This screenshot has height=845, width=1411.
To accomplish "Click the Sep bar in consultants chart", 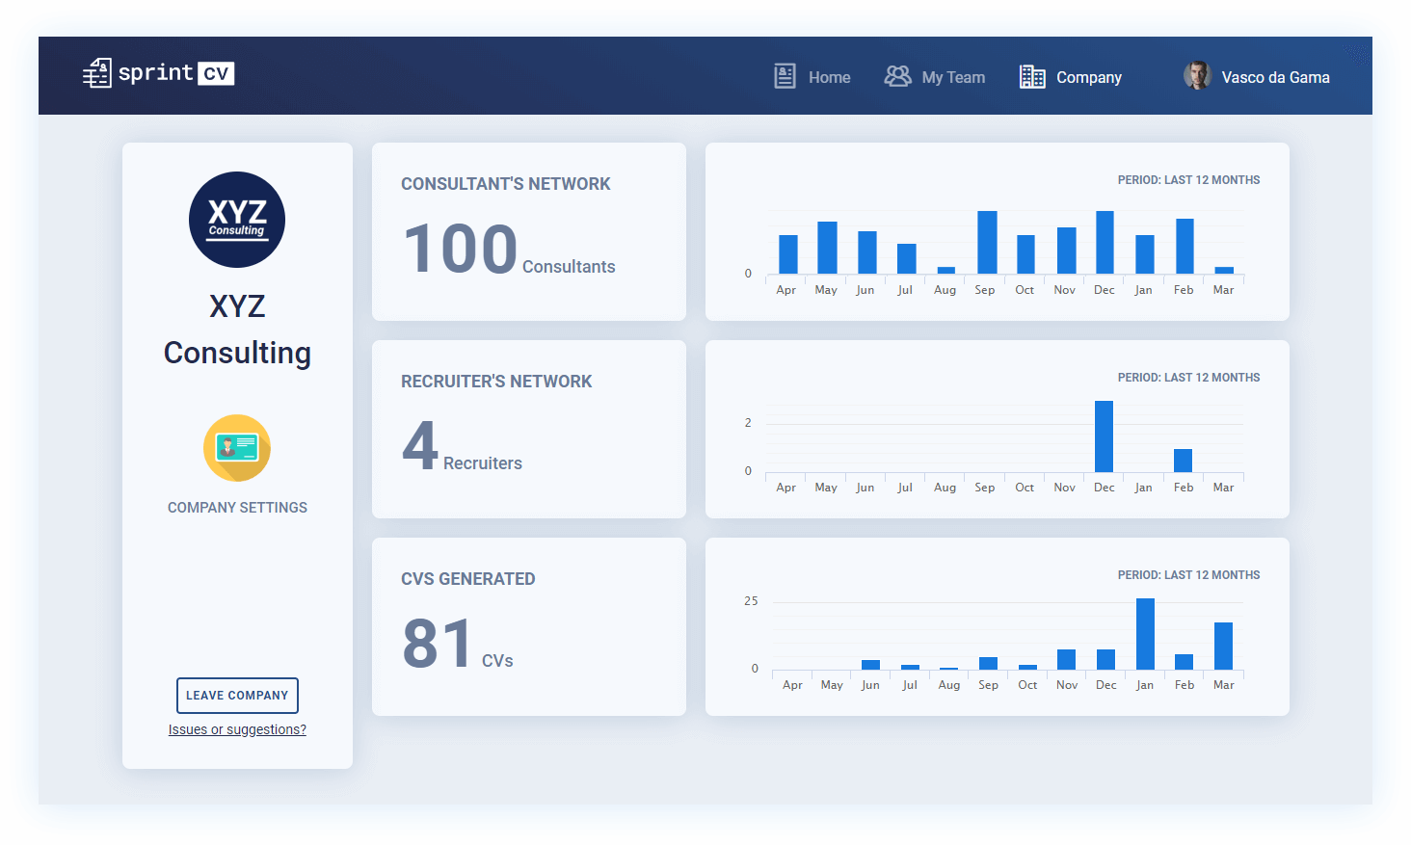I will pos(987,243).
